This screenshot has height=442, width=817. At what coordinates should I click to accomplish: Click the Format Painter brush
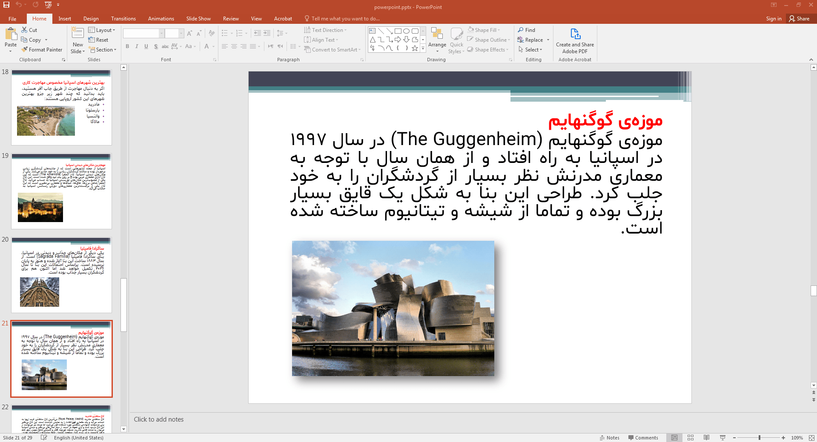[25, 49]
